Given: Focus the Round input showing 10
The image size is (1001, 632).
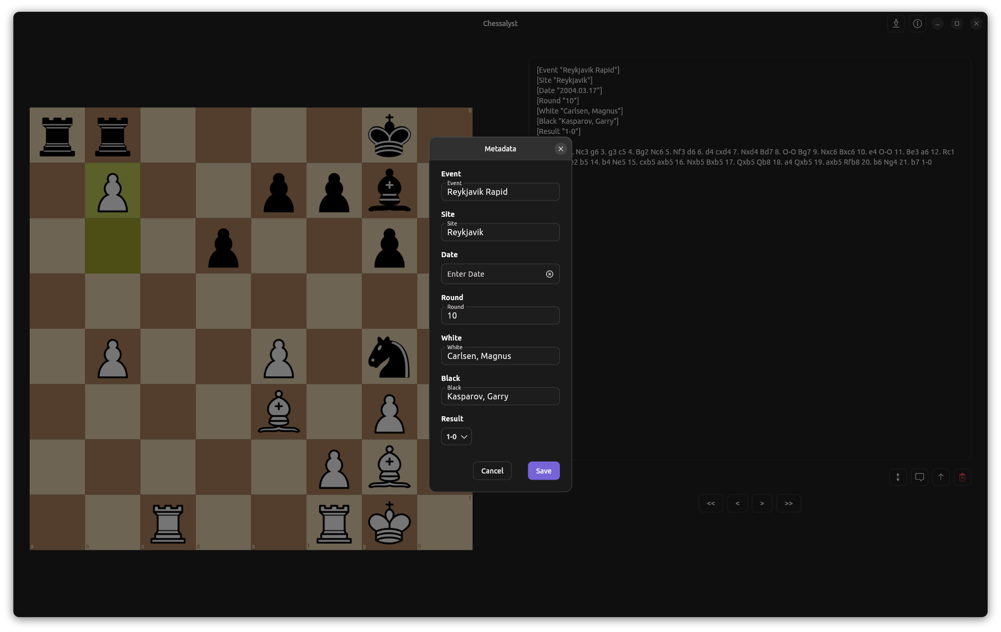Looking at the screenshot, I should pyautogui.click(x=500, y=316).
